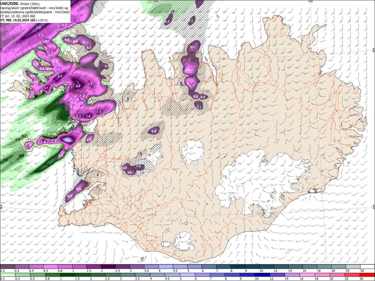The image size is (375, 281).
Task: Click the bright red swatch ending the rain legend
Action: (x=367, y=275)
